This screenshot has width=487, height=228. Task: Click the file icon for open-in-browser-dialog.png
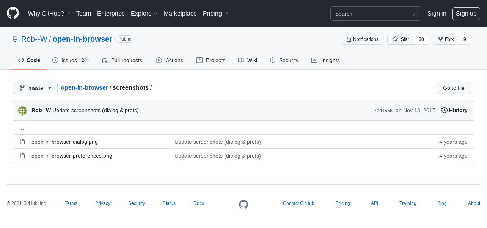22,142
